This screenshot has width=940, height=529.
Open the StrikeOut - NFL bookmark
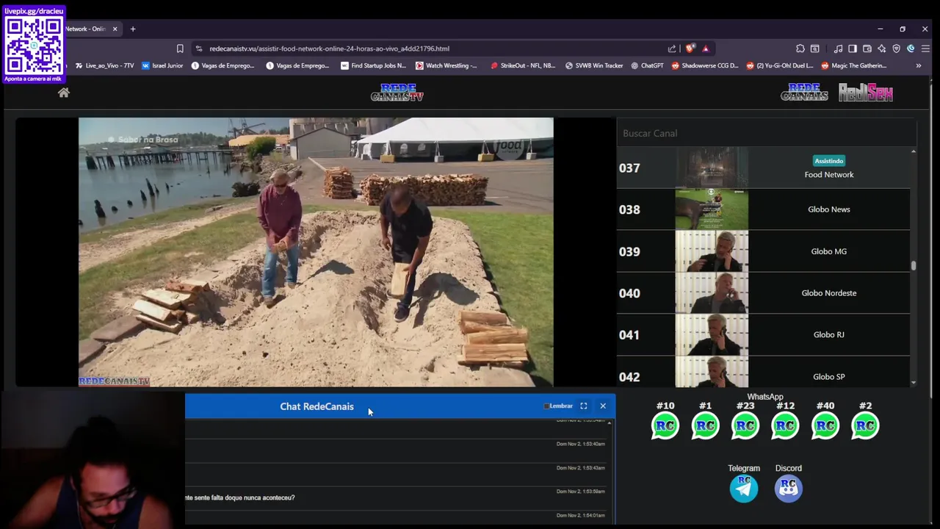[x=522, y=65]
